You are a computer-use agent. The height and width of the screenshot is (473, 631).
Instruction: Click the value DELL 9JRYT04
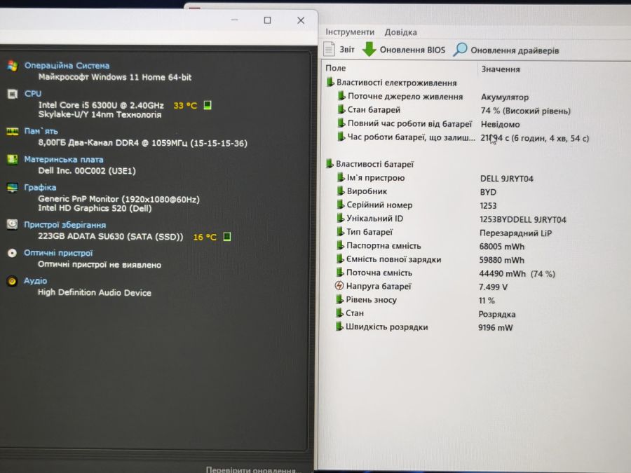507,179
